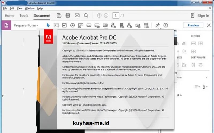Click the center both directions icon

click(193, 51)
